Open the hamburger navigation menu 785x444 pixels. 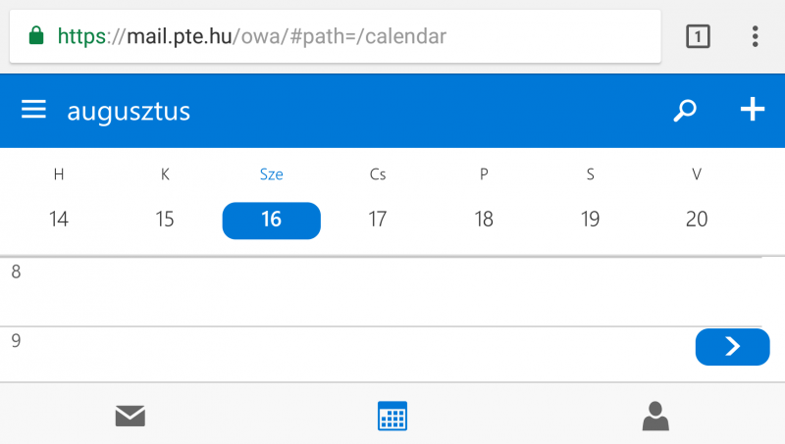tap(33, 109)
